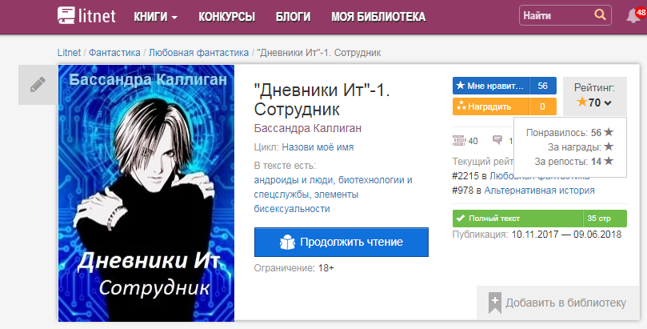This screenshot has height=329, width=647.
Task: Click the Найти search input field
Action: [556, 16]
